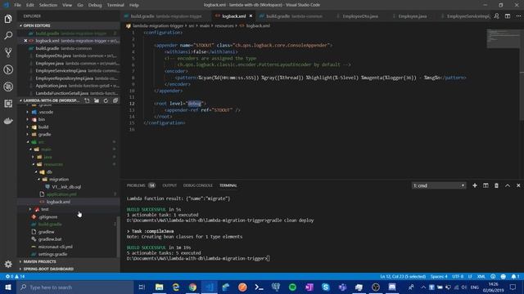This screenshot has height=294, width=524.
Task: Open the terminal selector dropdown '1: cmd'
Action: point(439,185)
